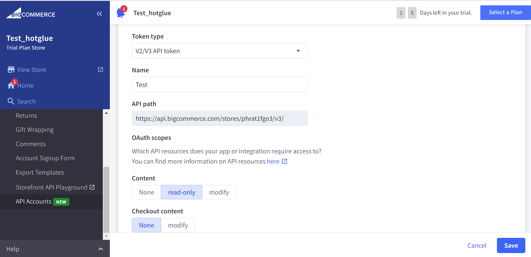This screenshot has width=531, height=257.
Task: Click the Checkout content heading
Action: (157, 211)
